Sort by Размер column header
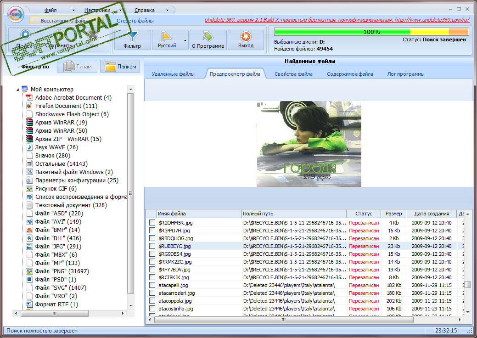Viewport: 477px width, 338px height. click(x=393, y=214)
